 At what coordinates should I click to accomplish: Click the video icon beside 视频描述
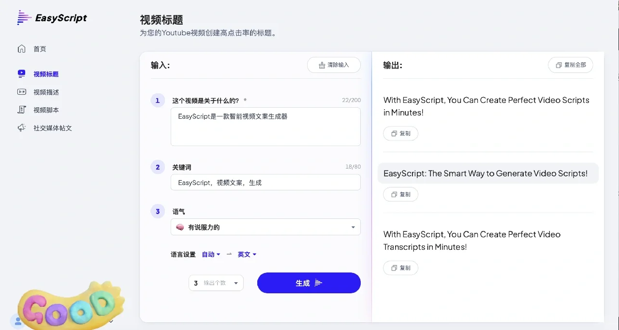(21, 92)
